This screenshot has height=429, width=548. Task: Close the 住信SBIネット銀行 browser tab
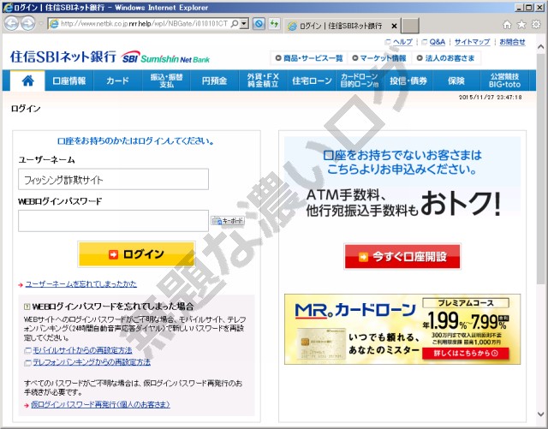[394, 26]
